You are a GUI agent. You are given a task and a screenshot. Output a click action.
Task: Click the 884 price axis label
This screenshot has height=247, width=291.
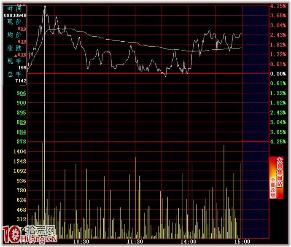pyautogui.click(x=22, y=132)
